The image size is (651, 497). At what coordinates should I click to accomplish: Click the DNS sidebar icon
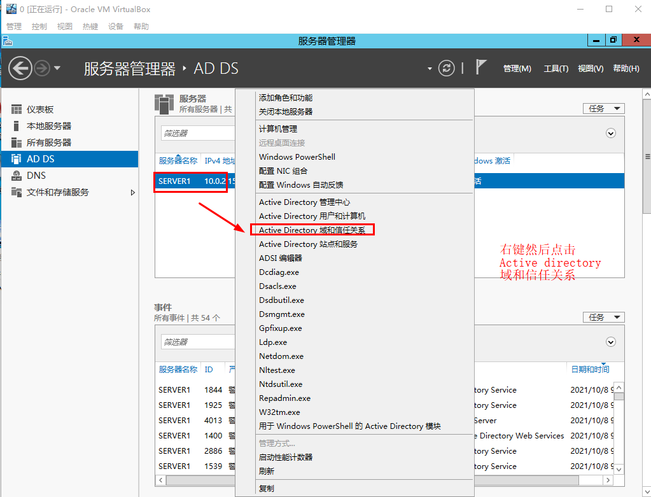pos(16,176)
